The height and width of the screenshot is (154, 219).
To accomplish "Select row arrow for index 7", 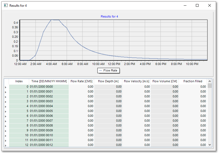I will click(6, 121).
